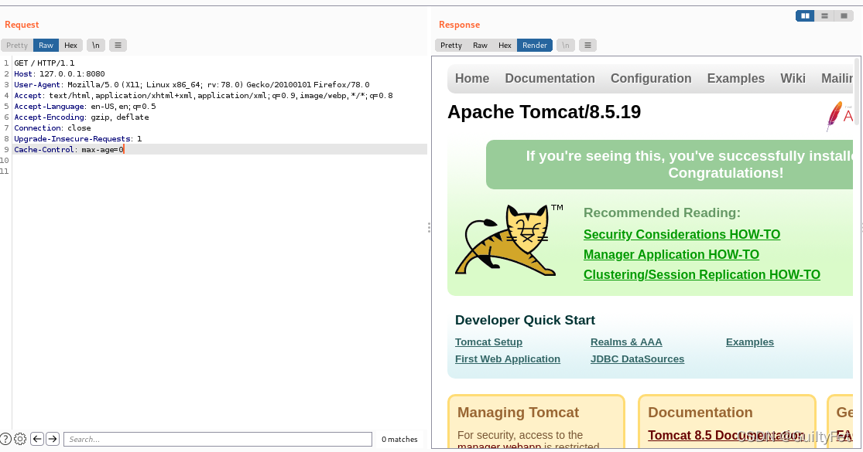
Task: Select the Hex tab in Response
Action: [x=505, y=45]
